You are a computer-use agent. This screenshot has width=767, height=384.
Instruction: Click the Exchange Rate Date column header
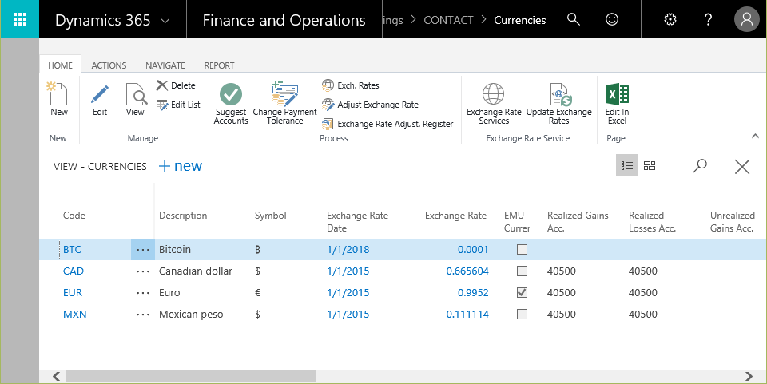point(358,222)
